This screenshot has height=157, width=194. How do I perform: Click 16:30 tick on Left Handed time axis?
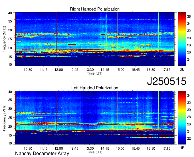click(151, 148)
